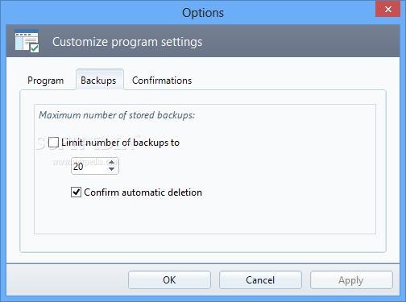Increase backup count with the up arrow
Viewport: 406px width, 302px height.
pos(112,163)
